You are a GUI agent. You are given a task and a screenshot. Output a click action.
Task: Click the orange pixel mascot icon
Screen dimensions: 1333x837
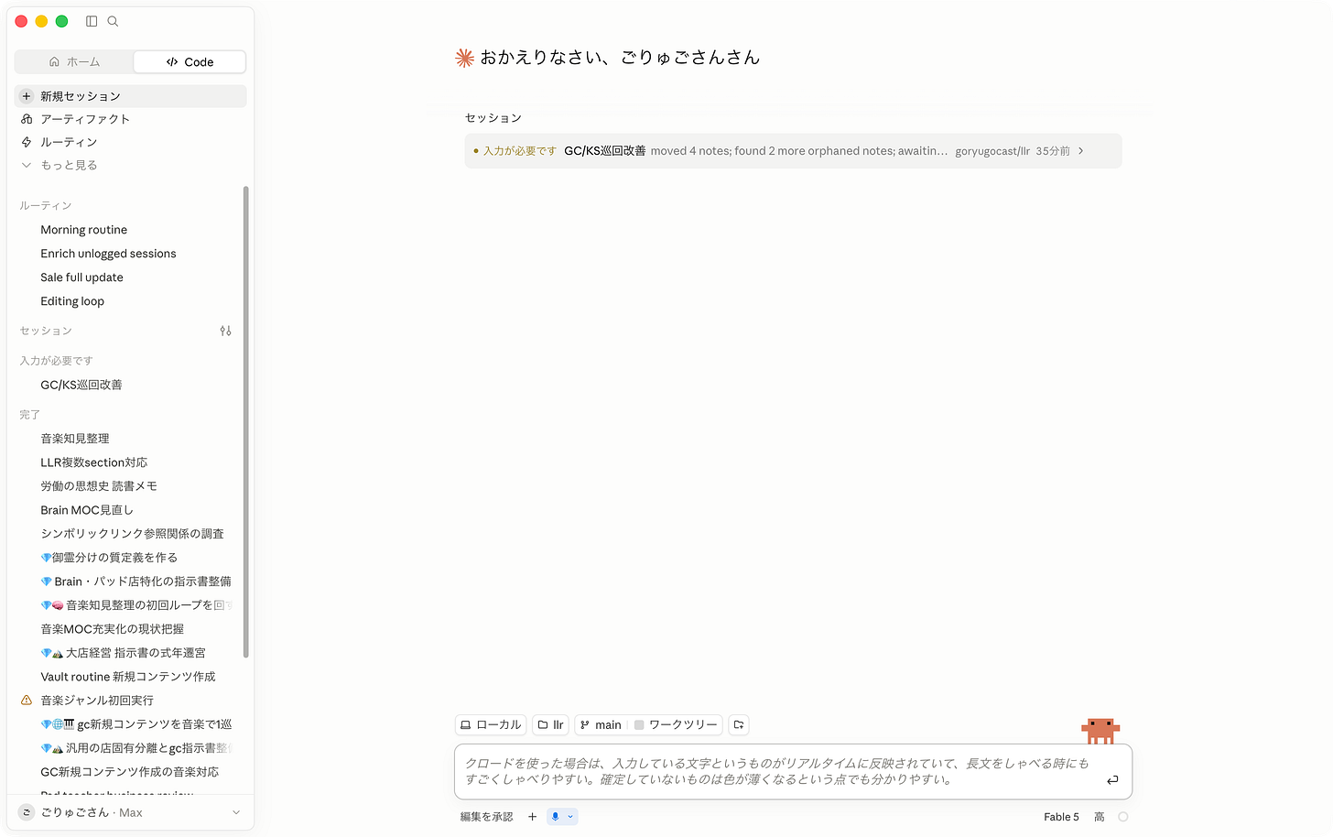tap(1100, 731)
